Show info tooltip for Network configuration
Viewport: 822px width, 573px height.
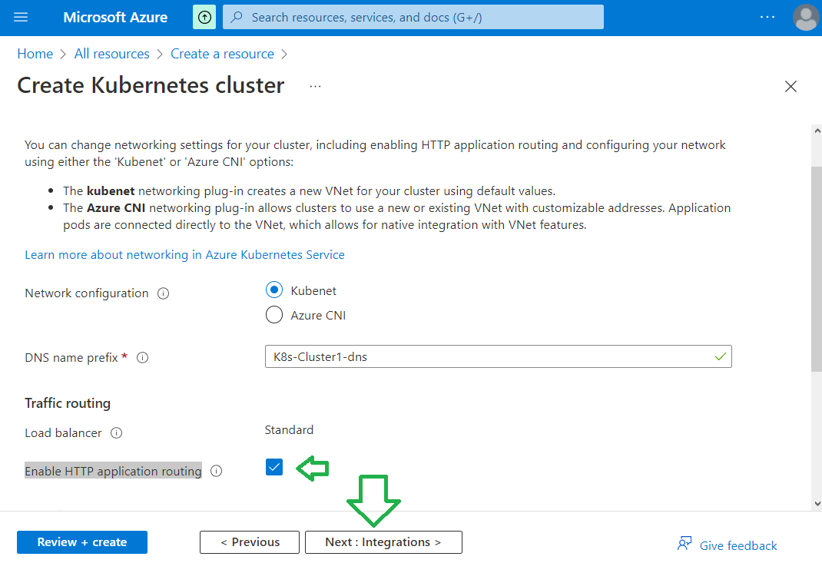click(164, 293)
